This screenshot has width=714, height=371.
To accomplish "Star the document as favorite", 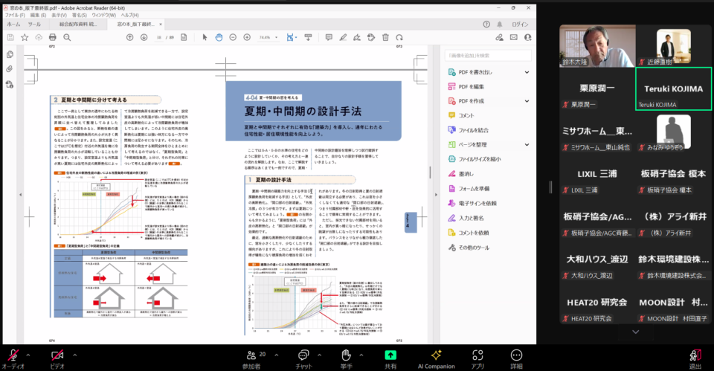I will click(25, 37).
